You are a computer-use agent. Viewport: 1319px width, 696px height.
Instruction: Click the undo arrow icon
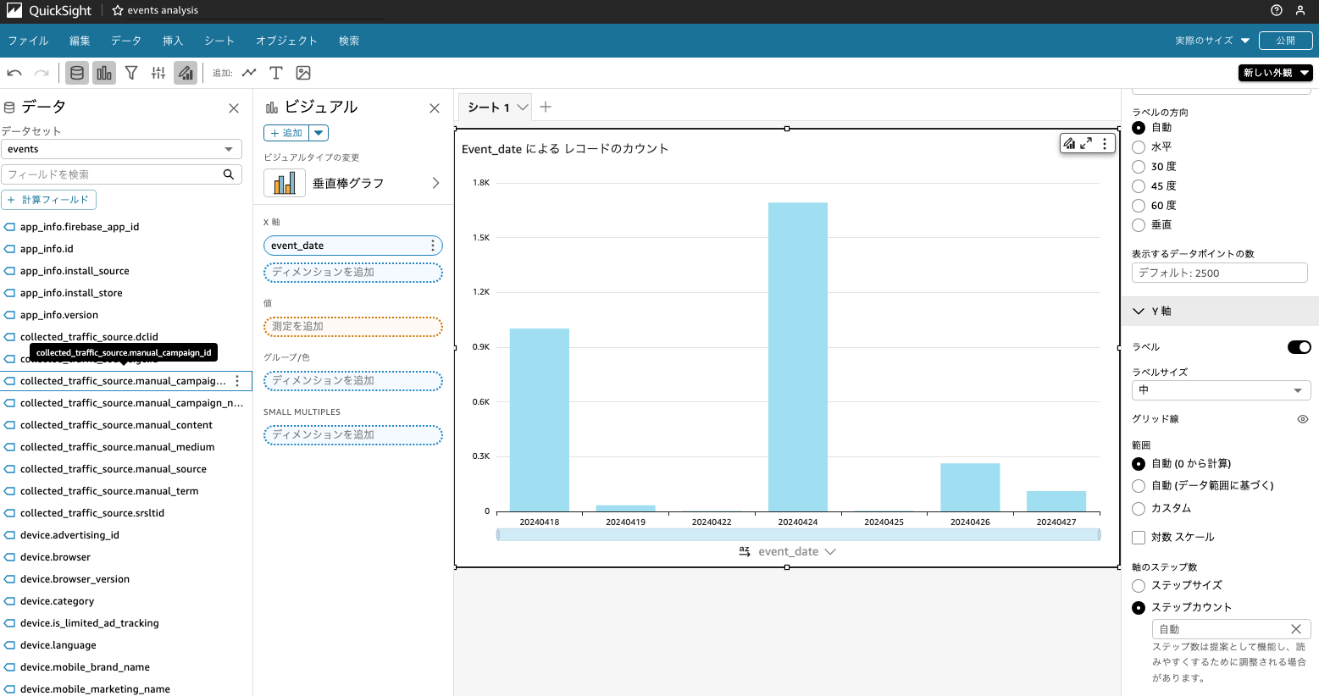14,73
